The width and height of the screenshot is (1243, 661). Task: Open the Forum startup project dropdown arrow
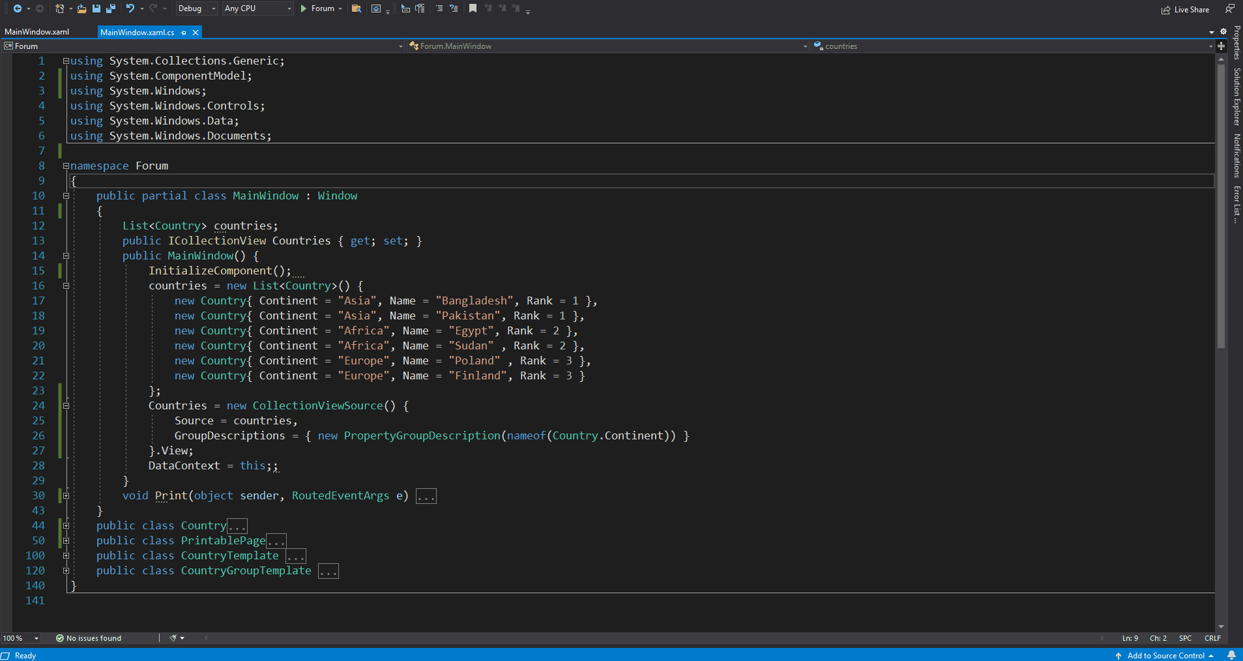click(x=340, y=8)
